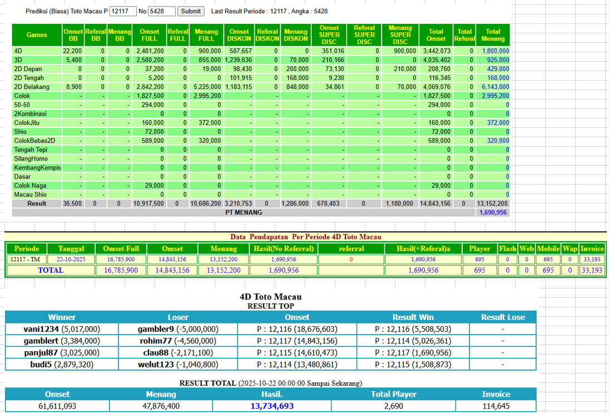Open ColokBebas2D Total Menang 320,000
The height and width of the screenshot is (414, 609).
tap(498, 141)
